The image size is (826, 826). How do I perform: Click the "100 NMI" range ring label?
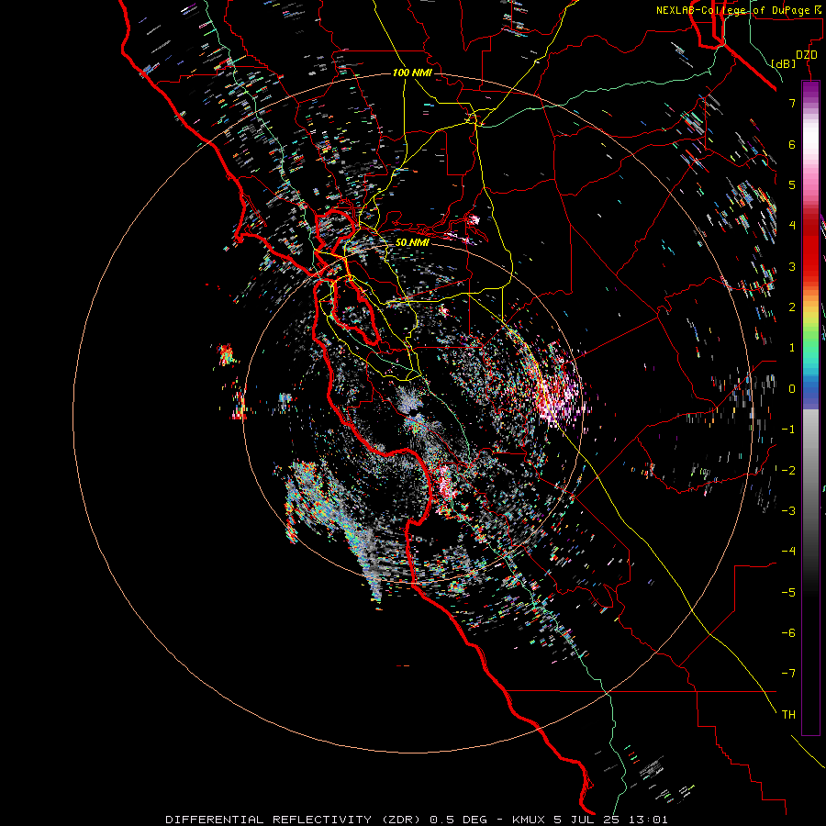coord(412,73)
